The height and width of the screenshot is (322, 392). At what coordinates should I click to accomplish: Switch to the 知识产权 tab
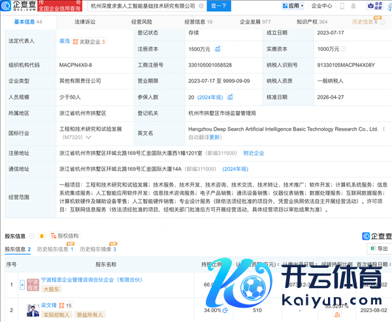point(312,22)
